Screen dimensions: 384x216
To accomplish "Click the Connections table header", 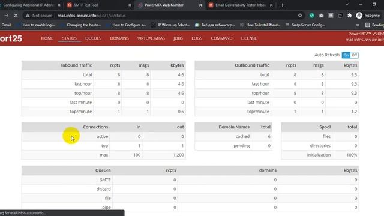I will click(x=95, y=127).
